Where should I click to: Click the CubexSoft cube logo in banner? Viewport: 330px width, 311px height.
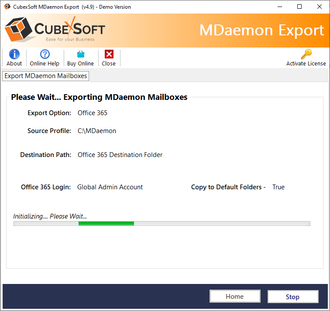tap(18, 30)
